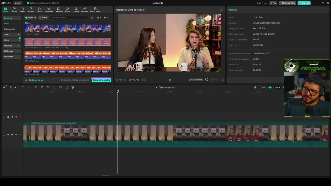Toggle main track magnet linking
331x186 pixels.
[x=264, y=87]
